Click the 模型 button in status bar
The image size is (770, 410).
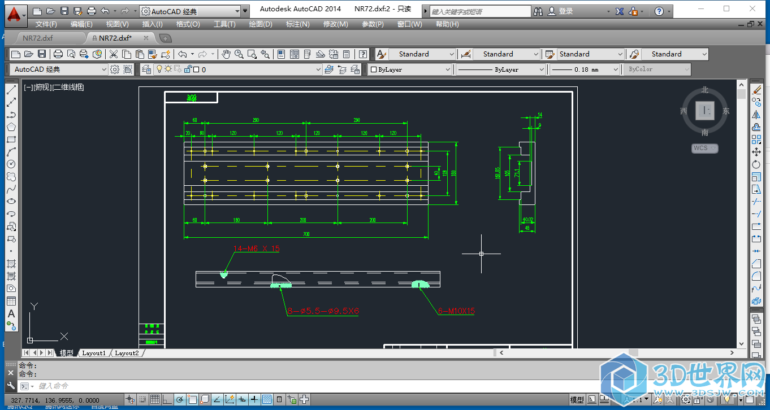pos(577,400)
